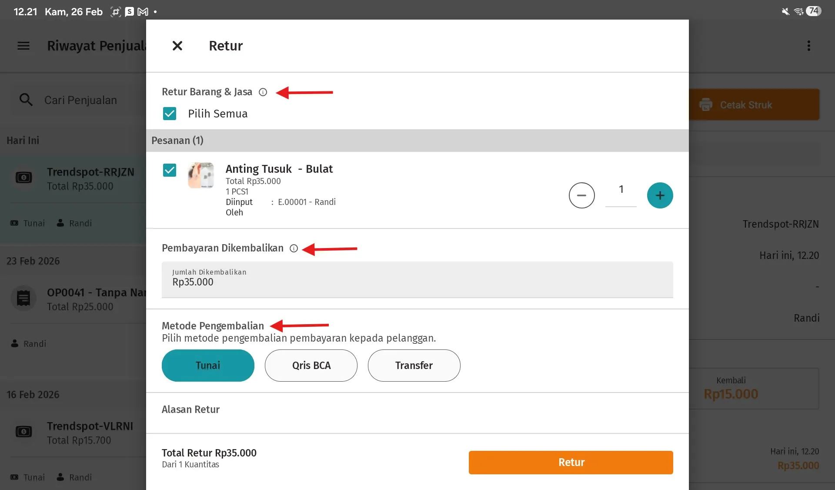Tap info icon beside Pembayaran Dikembalikan

click(294, 248)
